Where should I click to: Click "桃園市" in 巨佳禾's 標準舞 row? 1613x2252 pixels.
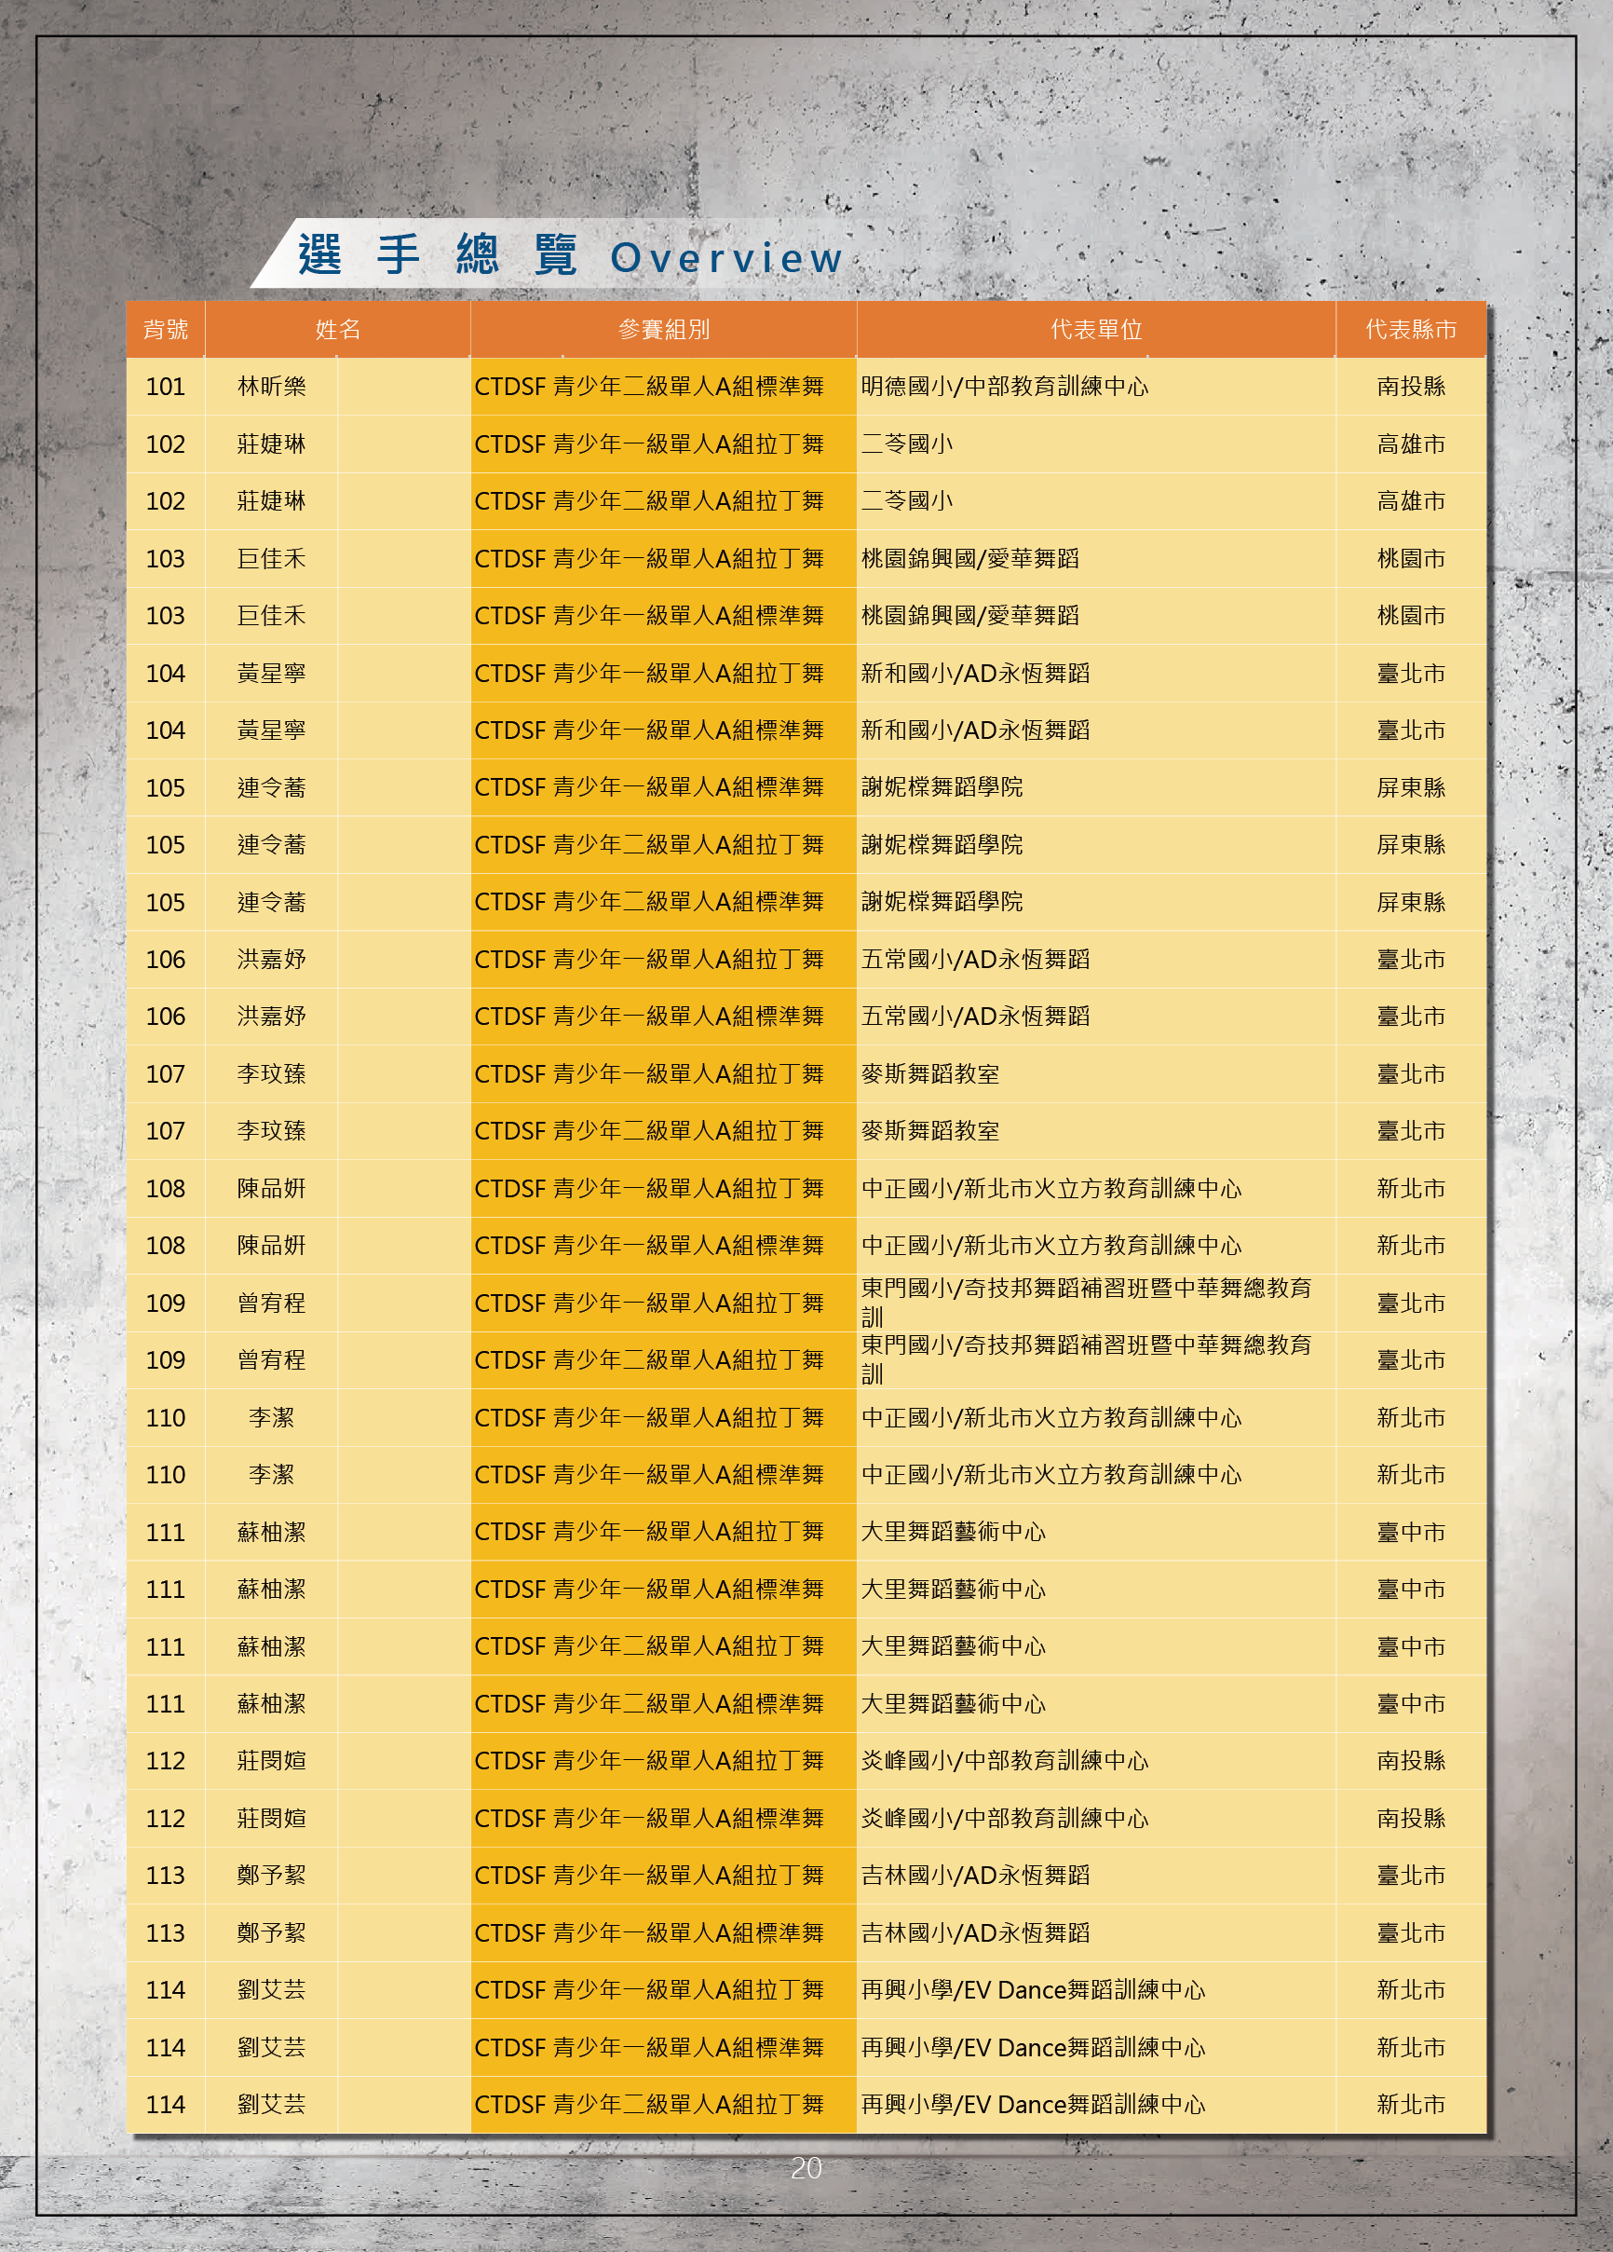1411,616
